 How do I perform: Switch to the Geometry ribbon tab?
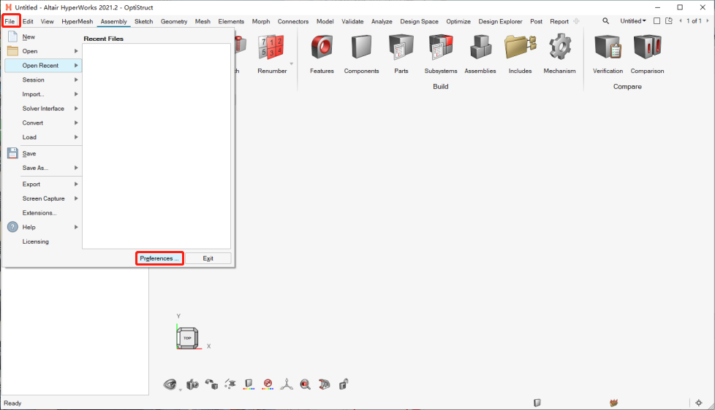pos(174,21)
